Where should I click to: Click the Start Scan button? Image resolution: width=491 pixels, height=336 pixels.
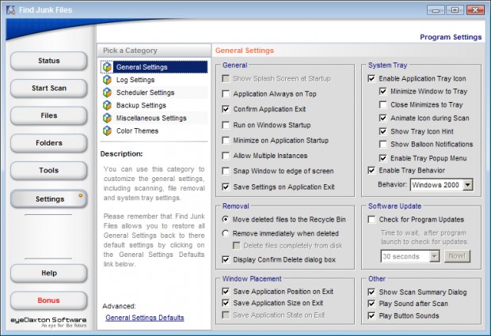(x=49, y=88)
